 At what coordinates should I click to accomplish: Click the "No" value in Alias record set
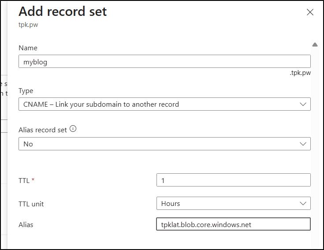(x=28, y=144)
